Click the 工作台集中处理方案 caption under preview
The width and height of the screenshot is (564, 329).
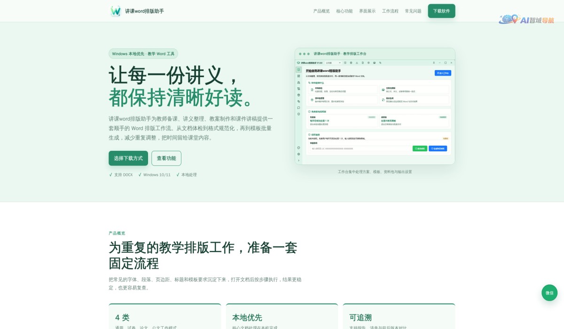(375, 172)
